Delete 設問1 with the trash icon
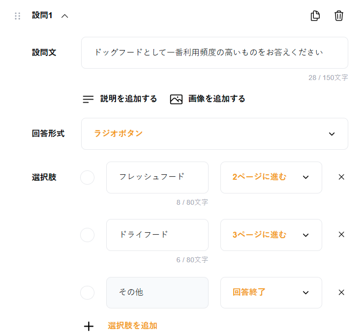Screen dimensions: 364x334 pyautogui.click(x=339, y=16)
